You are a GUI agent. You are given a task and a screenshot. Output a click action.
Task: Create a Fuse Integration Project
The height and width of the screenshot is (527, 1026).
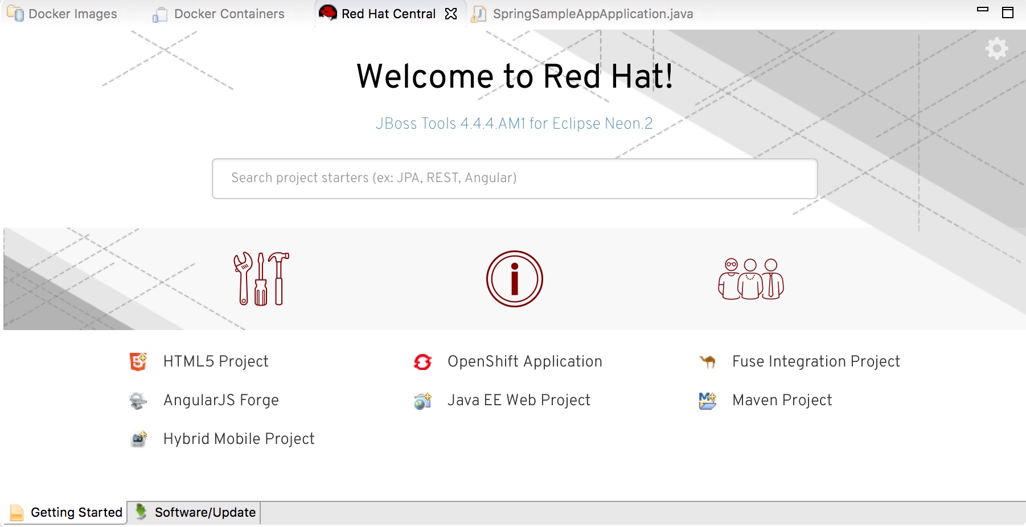tap(816, 361)
